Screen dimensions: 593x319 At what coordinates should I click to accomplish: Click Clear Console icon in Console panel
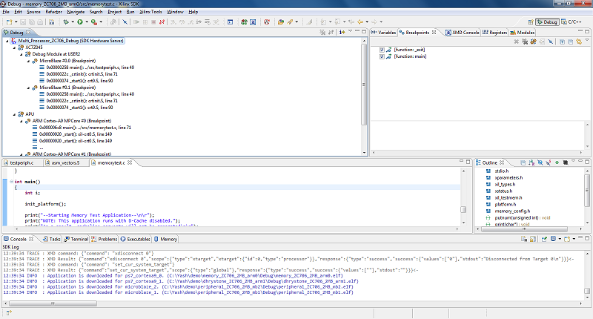[x=524, y=239]
